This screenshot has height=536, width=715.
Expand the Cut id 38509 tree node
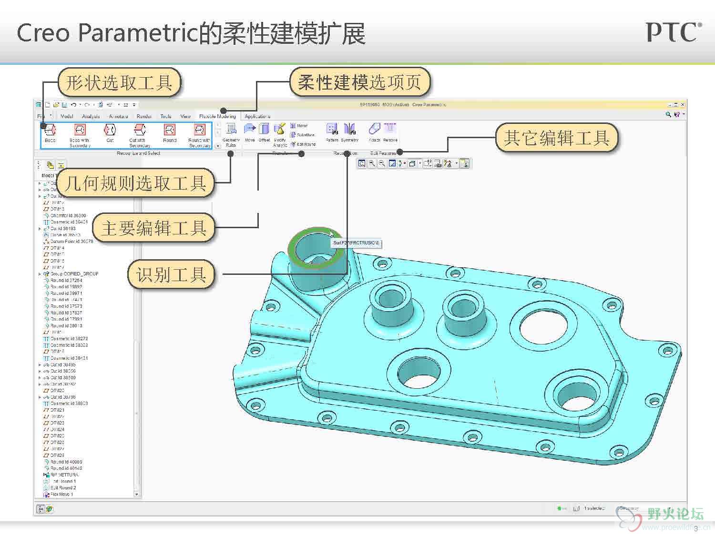pos(40,378)
